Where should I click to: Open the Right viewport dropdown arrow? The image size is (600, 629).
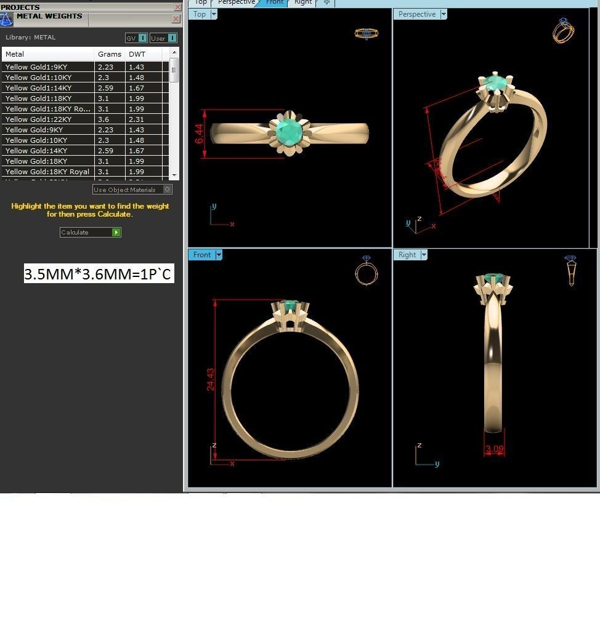424,255
